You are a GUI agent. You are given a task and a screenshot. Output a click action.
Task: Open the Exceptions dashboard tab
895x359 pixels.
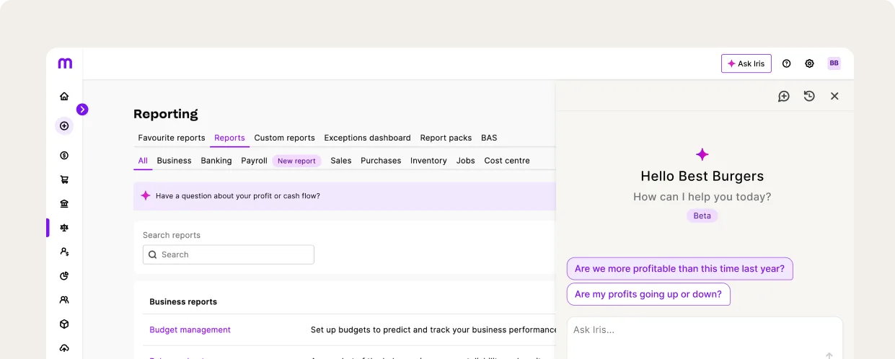[x=367, y=138]
